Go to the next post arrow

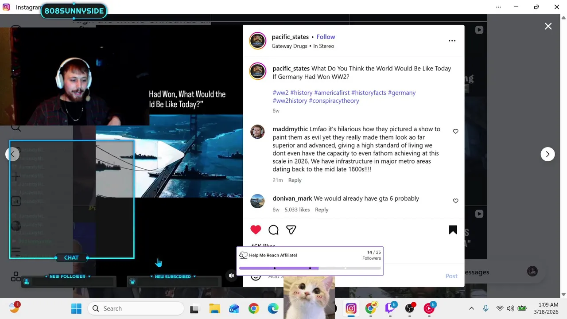(548, 154)
